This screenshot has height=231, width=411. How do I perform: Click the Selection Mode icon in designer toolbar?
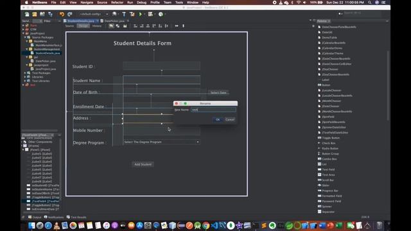pyautogui.click(x=111, y=26)
